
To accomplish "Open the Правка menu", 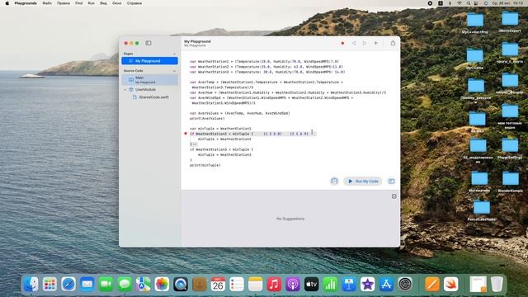I will [64, 3].
